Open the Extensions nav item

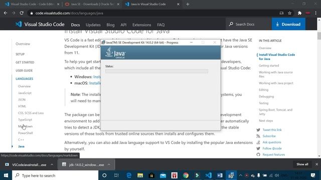(141, 24)
